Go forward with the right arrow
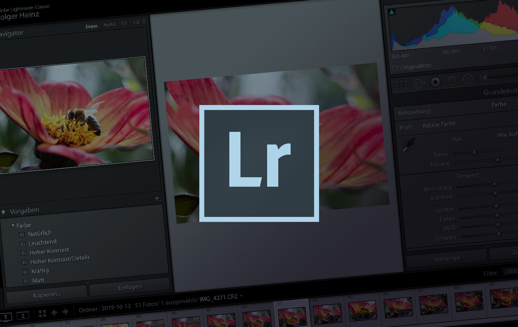 pos(65,312)
